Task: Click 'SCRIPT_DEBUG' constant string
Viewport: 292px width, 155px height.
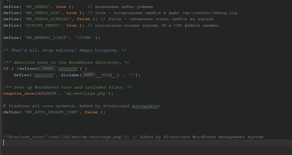Action: coord(43,25)
